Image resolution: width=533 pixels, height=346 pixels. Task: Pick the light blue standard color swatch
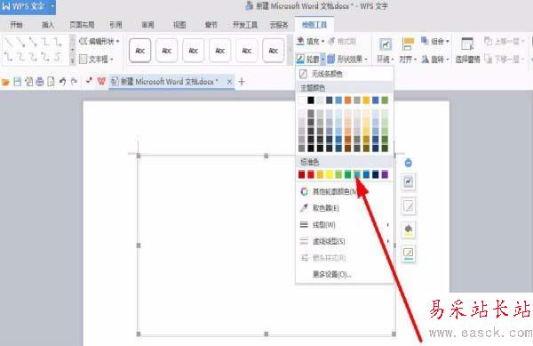point(357,174)
